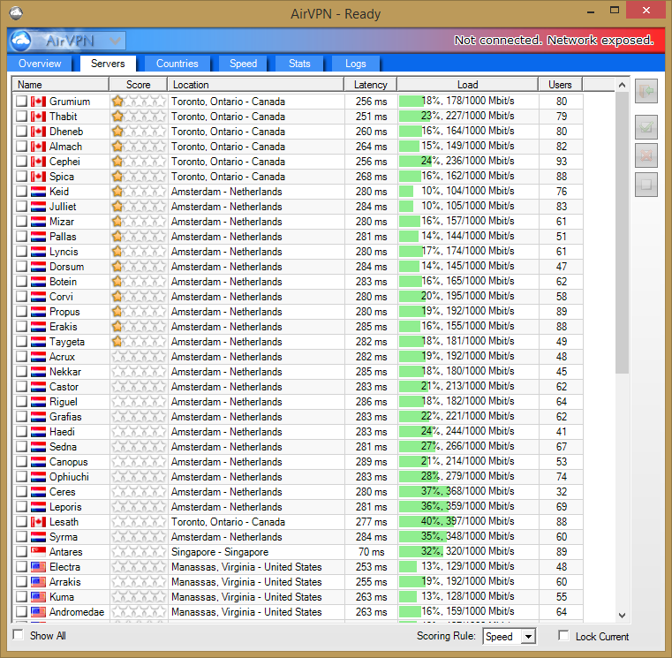Screen dimensions: 672x658
Task: Tick the checkbox for Mizar server
Action: click(x=21, y=221)
